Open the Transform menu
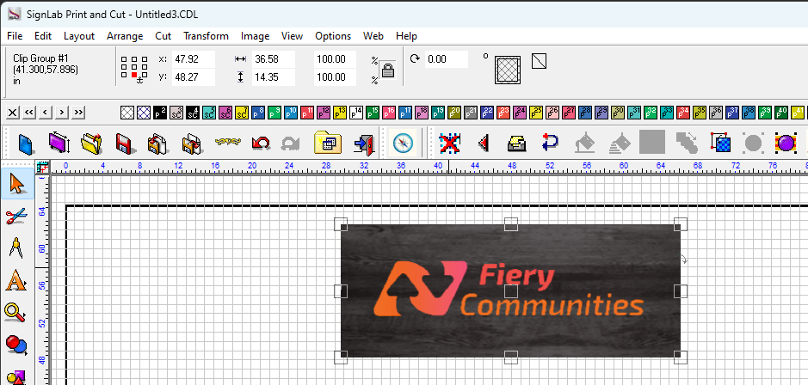 (207, 36)
